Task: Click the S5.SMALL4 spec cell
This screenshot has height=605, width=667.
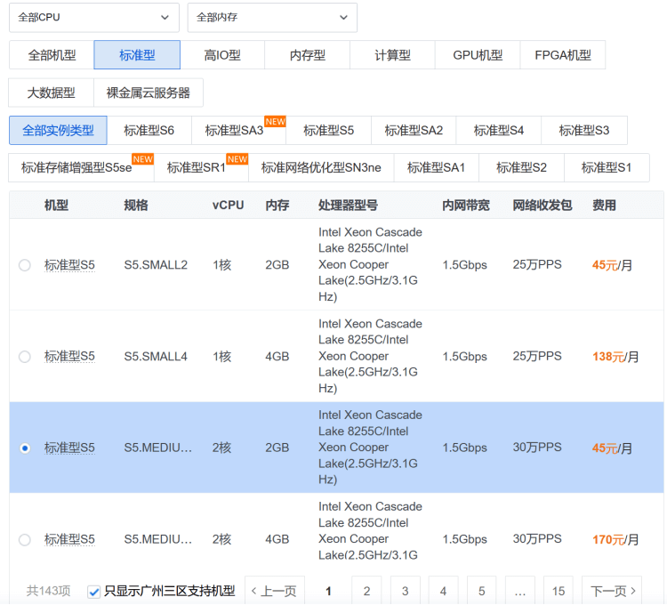Action: tap(156, 357)
